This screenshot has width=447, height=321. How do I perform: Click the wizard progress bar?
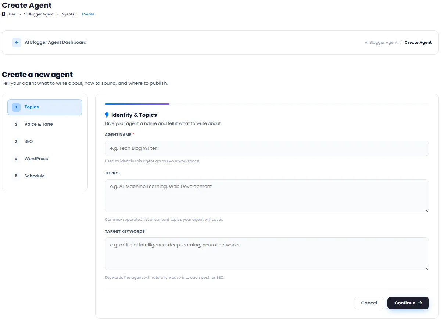(267, 104)
